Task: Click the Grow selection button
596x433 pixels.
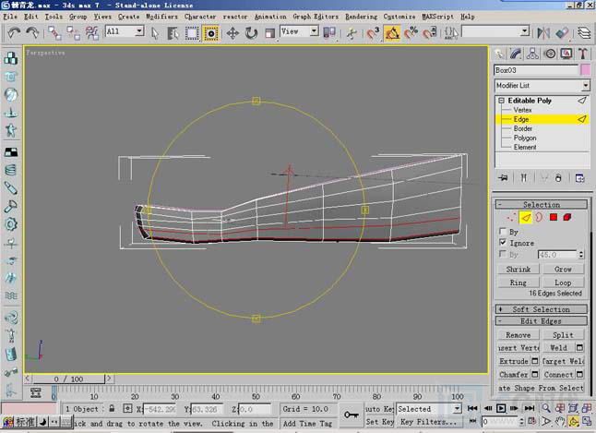Action: click(x=563, y=269)
